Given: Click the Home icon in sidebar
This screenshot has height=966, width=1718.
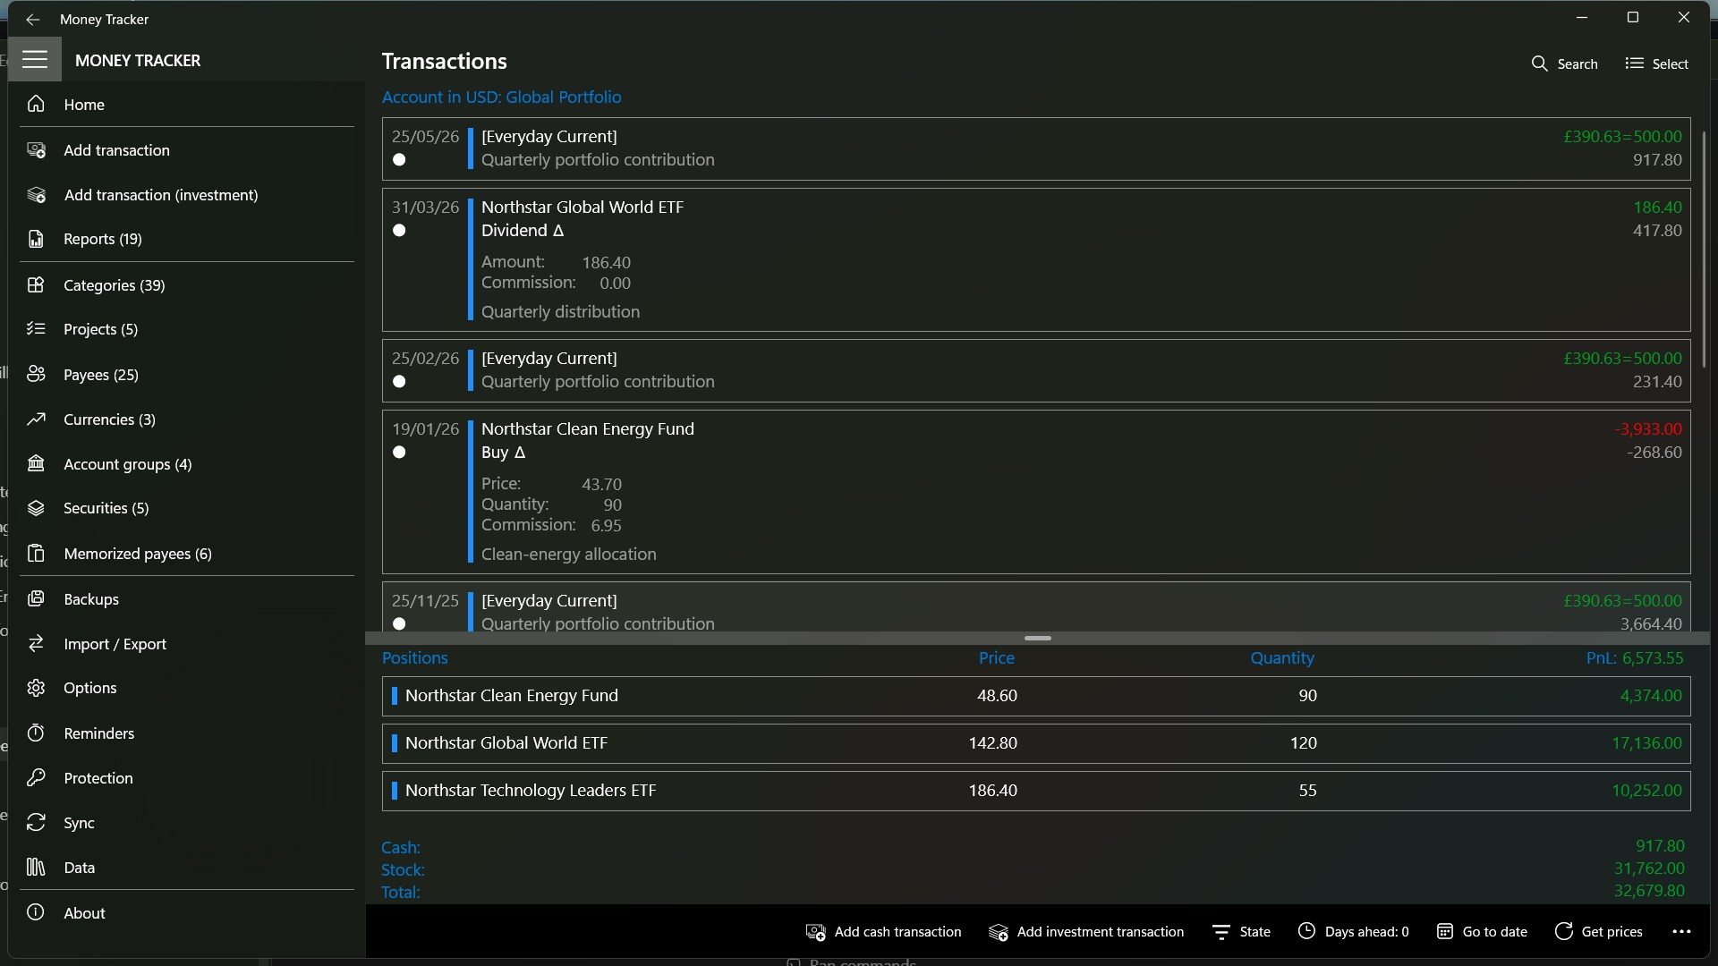Looking at the screenshot, I should click(x=36, y=104).
